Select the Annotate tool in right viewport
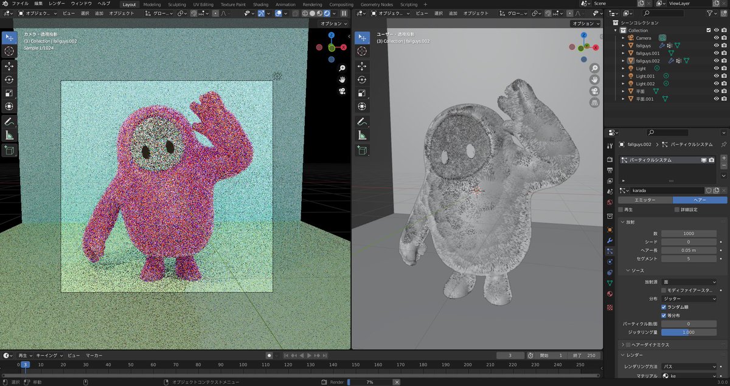The image size is (730, 386). 362,122
